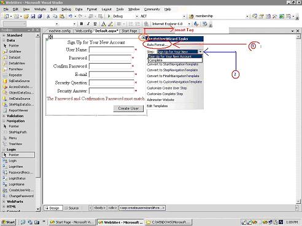
Task: Toggle Toolbox auto-hide pin
Action: [x=33, y=30]
